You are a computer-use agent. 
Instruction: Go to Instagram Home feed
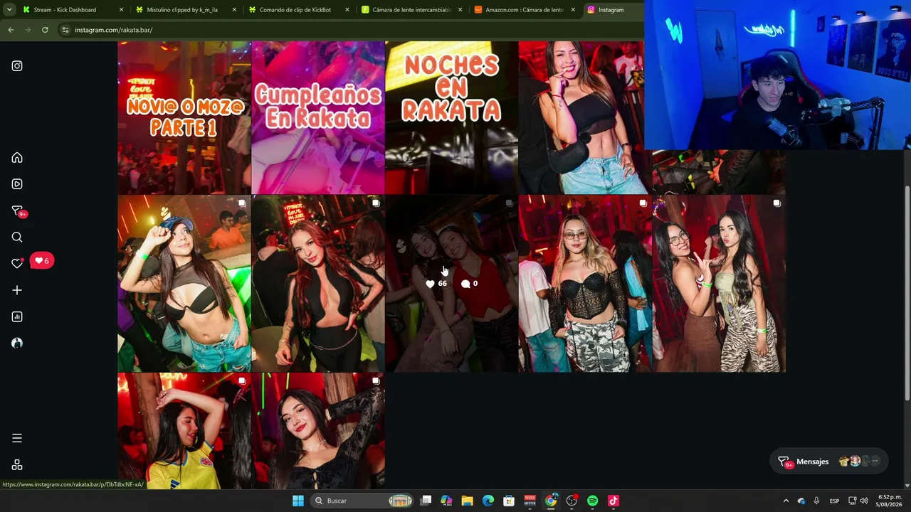[17, 158]
